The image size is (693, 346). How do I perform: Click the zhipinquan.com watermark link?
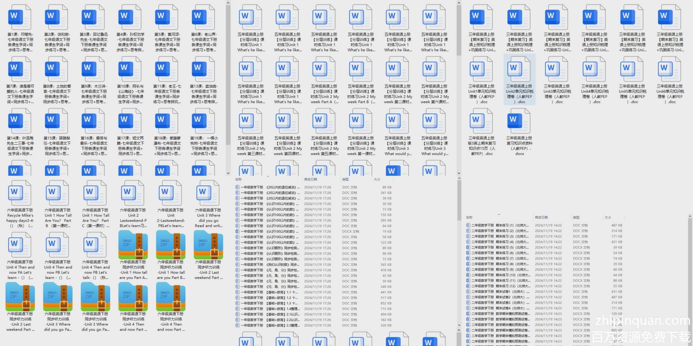pos(643,321)
